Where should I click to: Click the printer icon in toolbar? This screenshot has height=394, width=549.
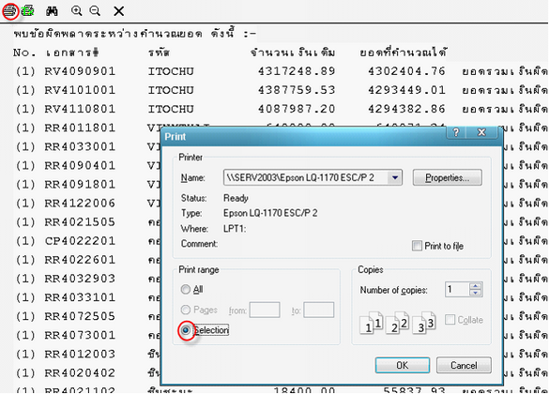tap(9, 11)
